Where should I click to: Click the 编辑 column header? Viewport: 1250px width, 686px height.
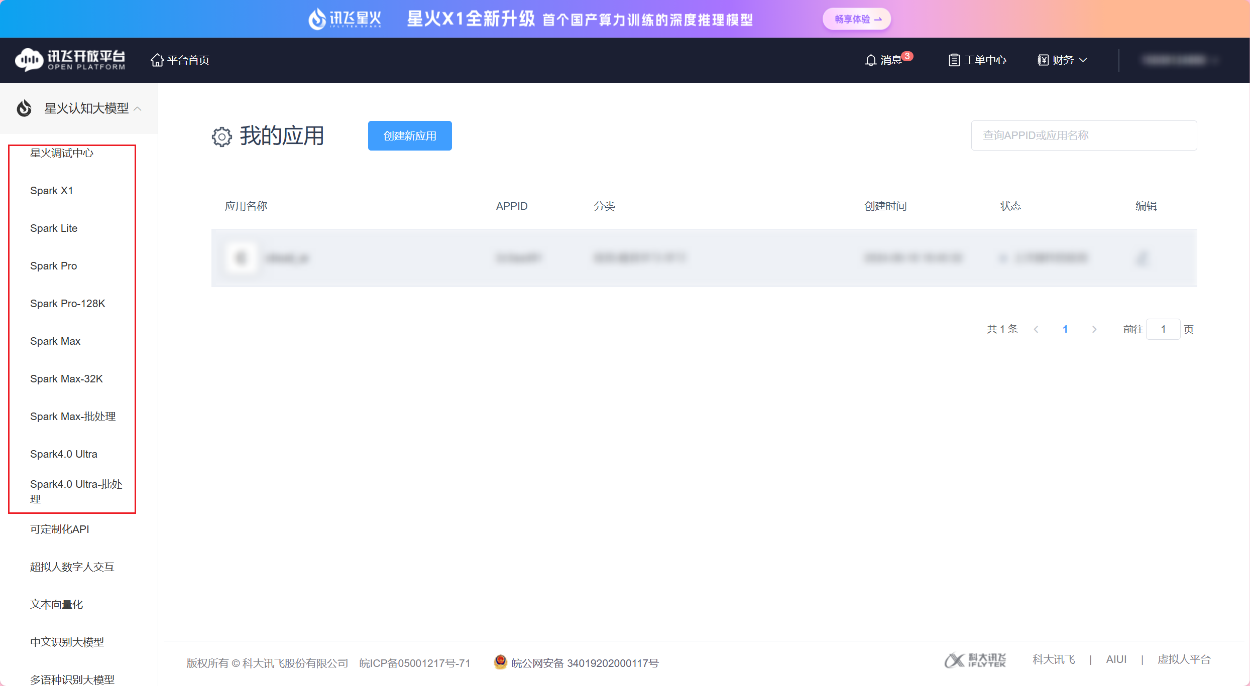tap(1146, 206)
